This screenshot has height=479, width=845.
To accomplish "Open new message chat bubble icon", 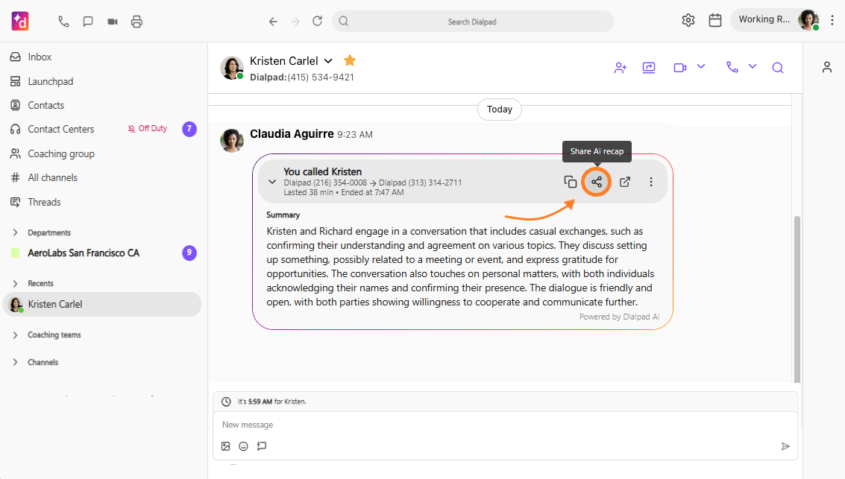I will point(88,22).
